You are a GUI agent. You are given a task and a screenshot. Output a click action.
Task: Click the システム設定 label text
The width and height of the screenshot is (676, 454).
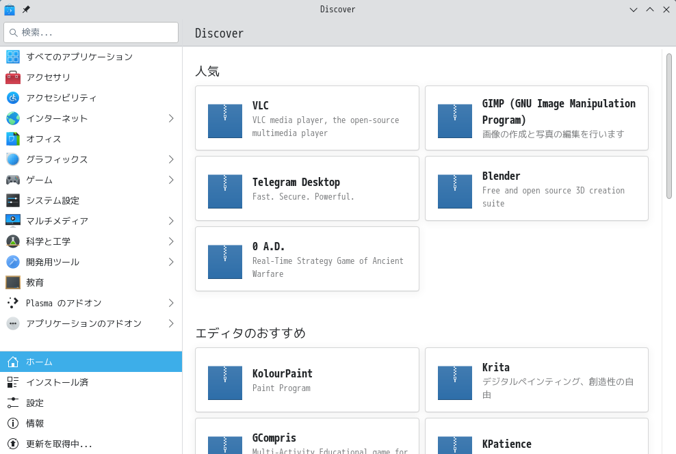53,200
